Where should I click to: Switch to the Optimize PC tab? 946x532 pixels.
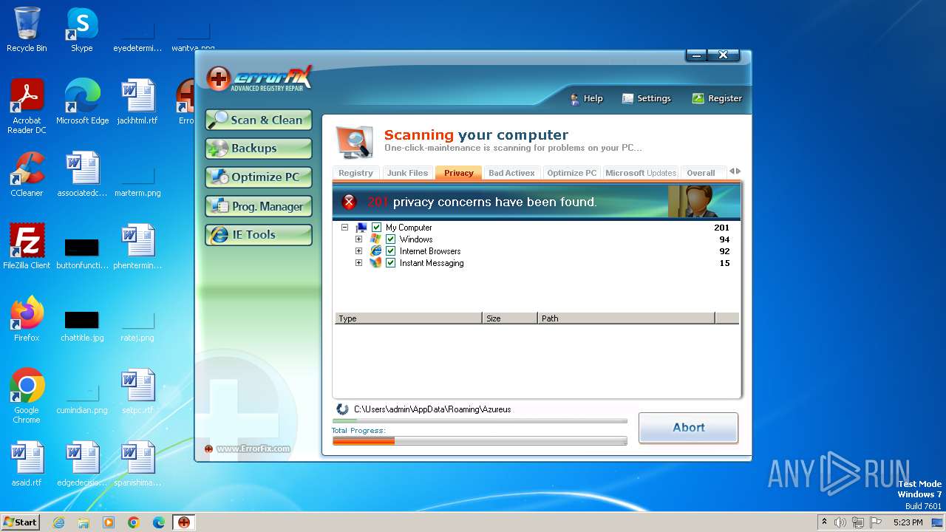pyautogui.click(x=571, y=173)
